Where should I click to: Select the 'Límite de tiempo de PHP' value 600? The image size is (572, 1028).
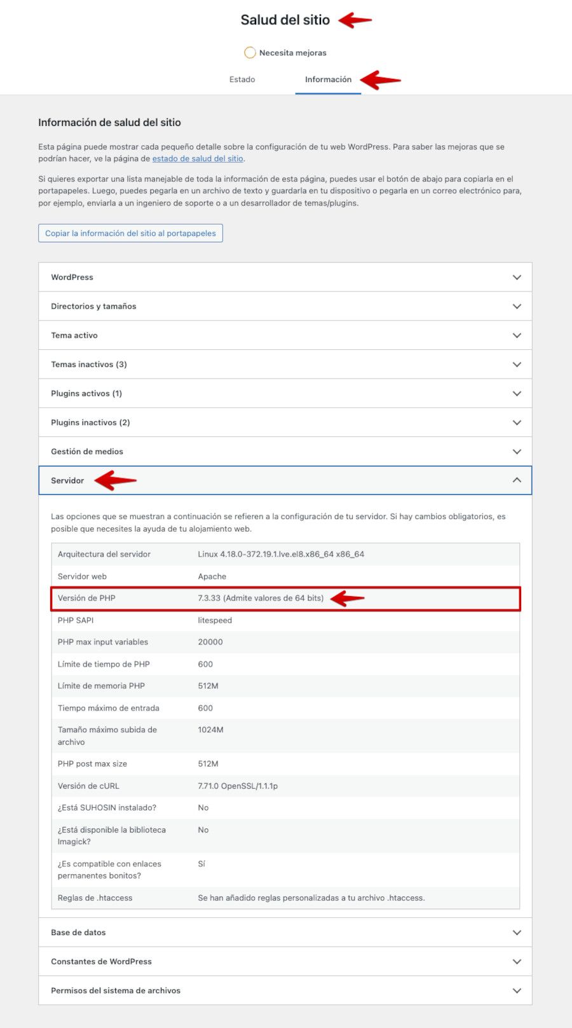pyautogui.click(x=205, y=664)
